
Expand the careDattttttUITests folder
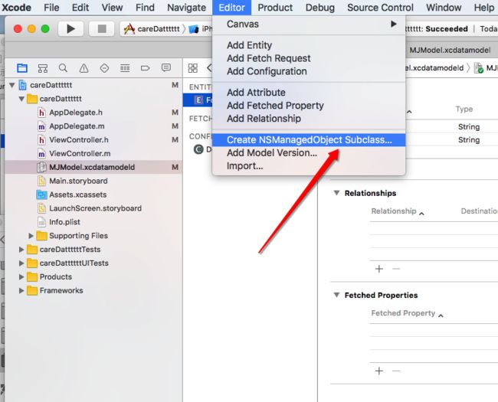pos(21,263)
